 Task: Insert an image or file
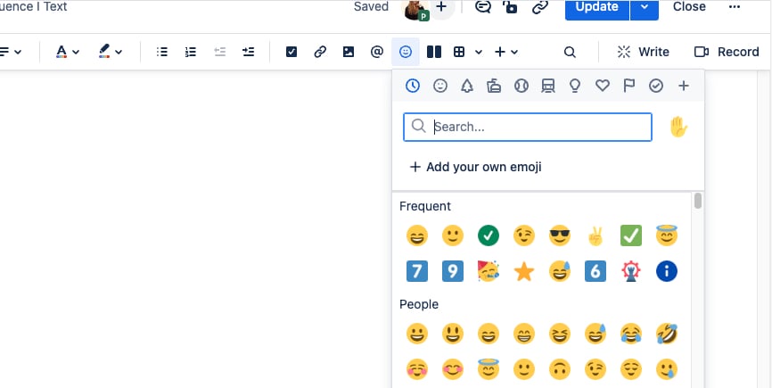349,52
